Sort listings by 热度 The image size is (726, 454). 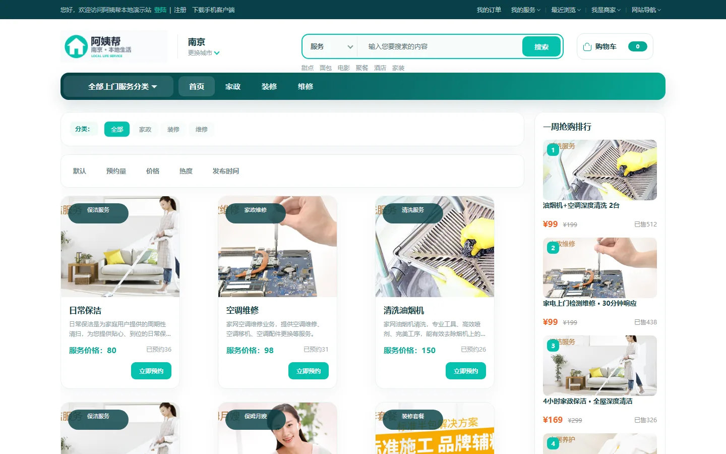tap(186, 171)
